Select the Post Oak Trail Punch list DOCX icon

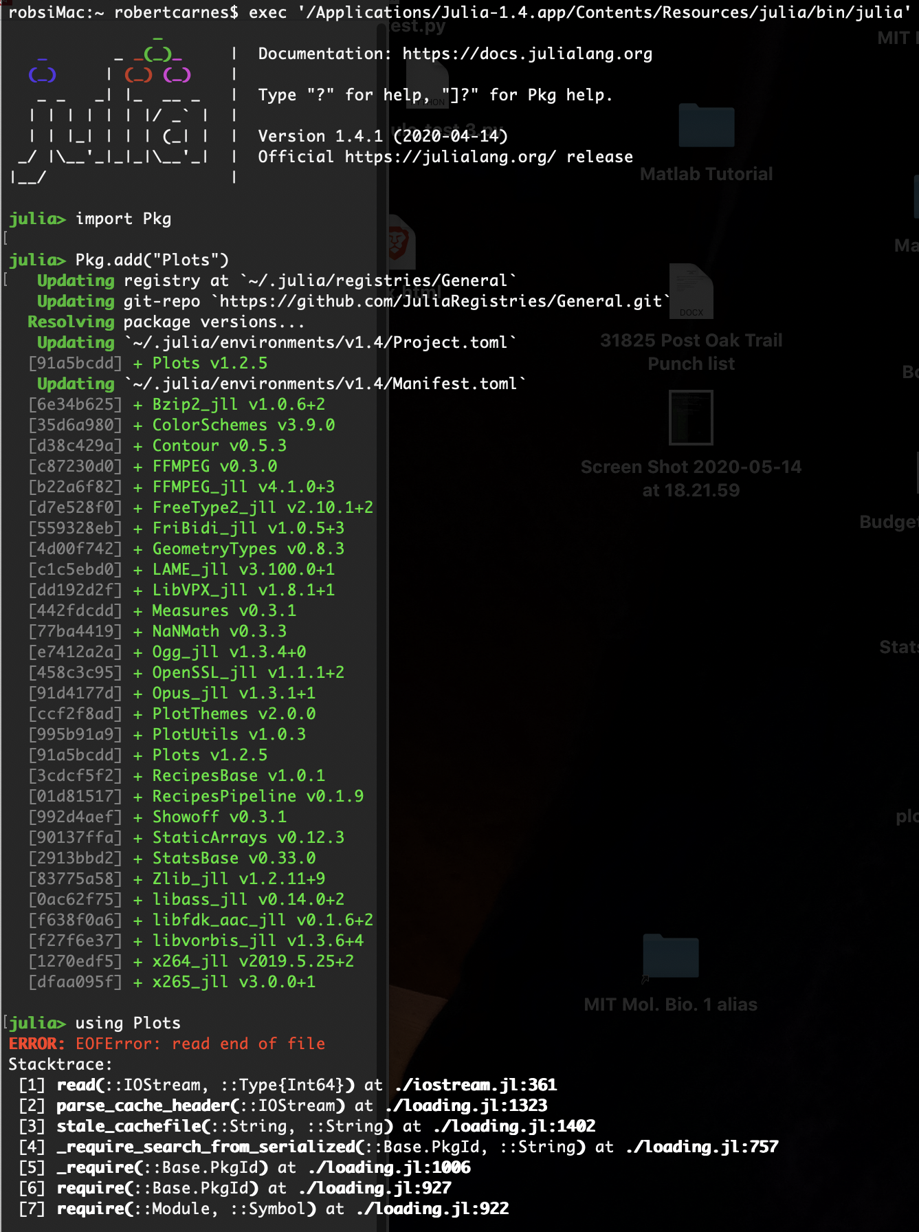click(691, 291)
